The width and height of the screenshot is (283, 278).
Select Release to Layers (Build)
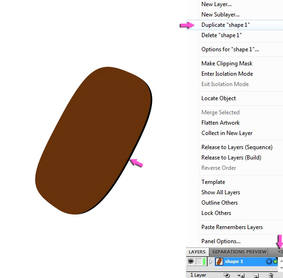click(x=232, y=158)
